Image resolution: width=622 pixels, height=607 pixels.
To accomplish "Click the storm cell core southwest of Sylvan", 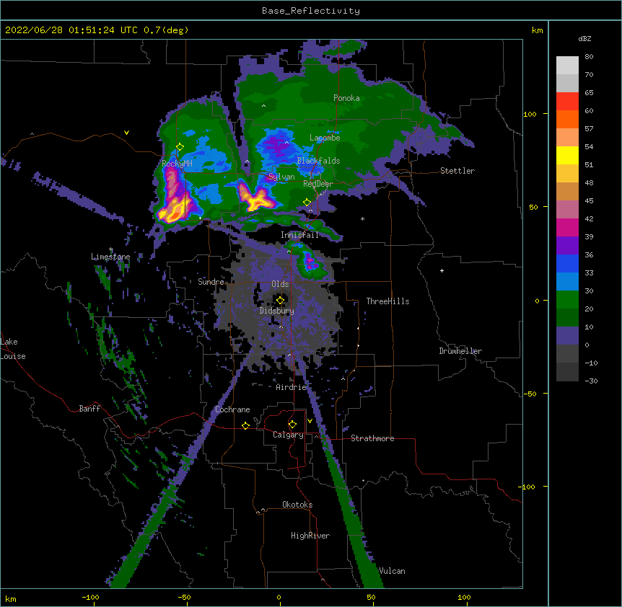I will [256, 199].
